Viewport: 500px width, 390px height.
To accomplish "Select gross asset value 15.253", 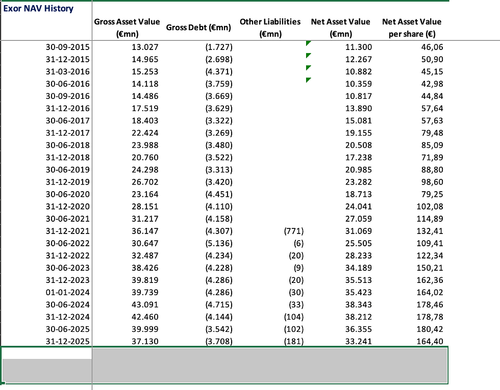I will tap(145, 72).
